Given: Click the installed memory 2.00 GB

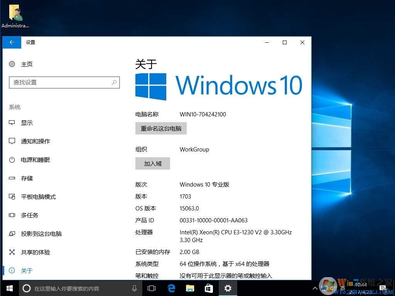Looking at the screenshot, I should 189,252.
